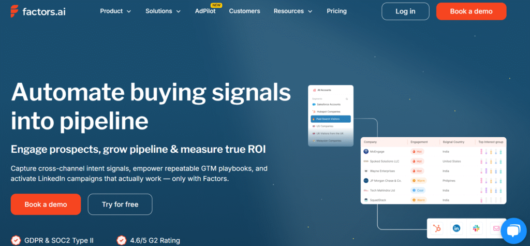Click the United States country cell
The image size is (530, 246).
point(451,162)
